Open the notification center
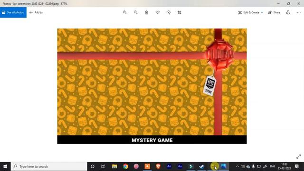304x171 pixels. pos(296,166)
